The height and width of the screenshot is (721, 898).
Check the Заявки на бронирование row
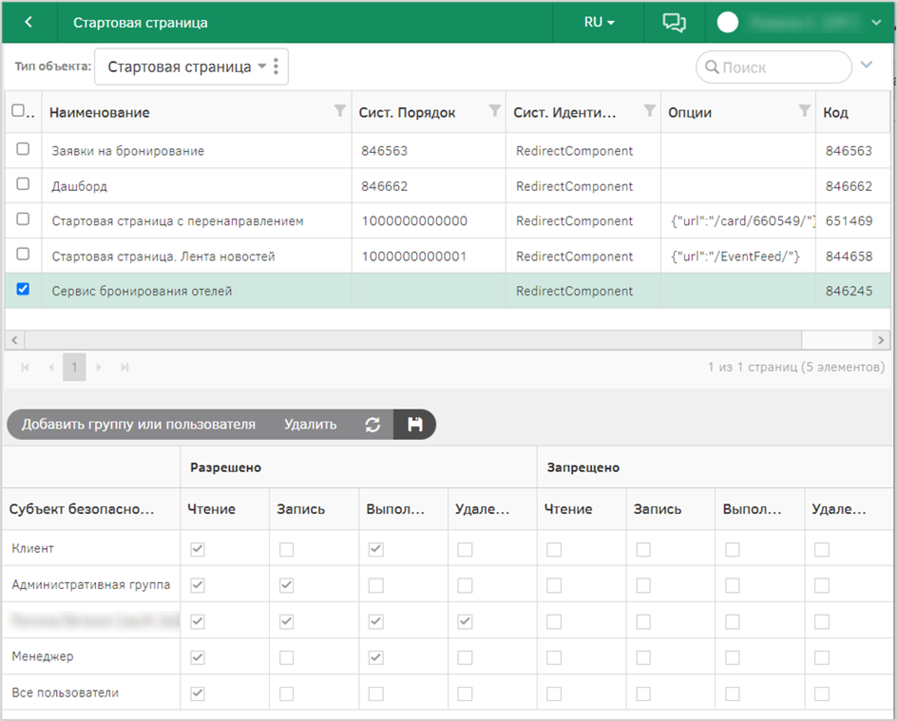(23, 149)
